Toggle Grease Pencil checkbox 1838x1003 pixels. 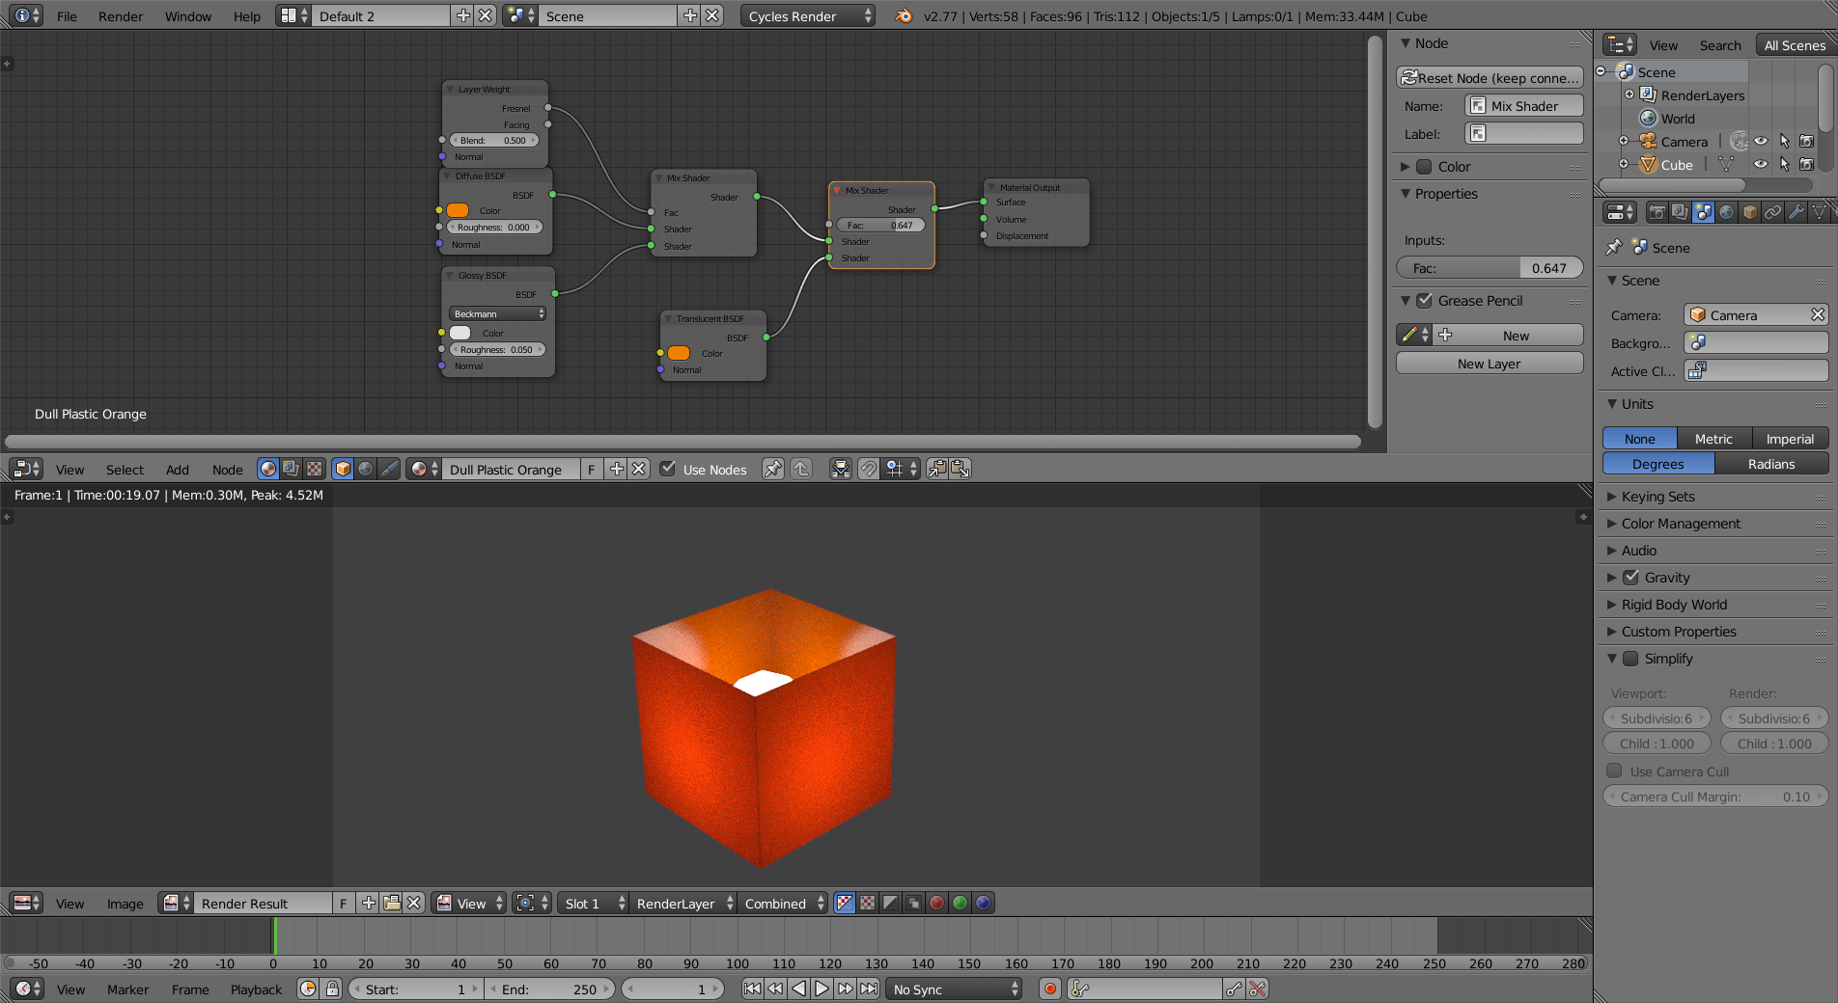point(1424,301)
